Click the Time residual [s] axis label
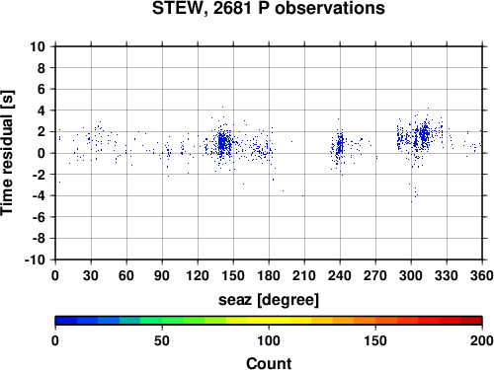The image size is (494, 370). pyautogui.click(x=7, y=153)
